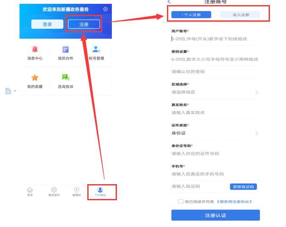Viewport: 286px width, 227px height.
Task: Focus the 身份证号码 input field
Action: coord(216,154)
